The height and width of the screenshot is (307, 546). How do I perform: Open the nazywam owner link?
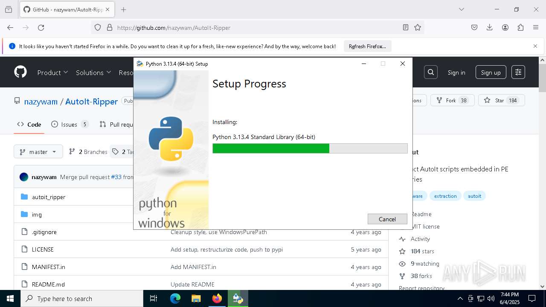pos(41,101)
